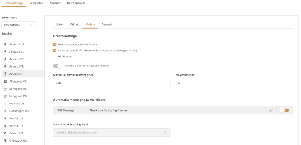Screen dimensions: 301x145
Task: Edit the Gift Message with pencil icon
Action: coord(271,110)
